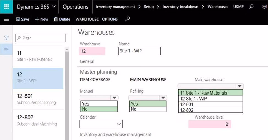Click the Save disk icon

pos(18,19)
